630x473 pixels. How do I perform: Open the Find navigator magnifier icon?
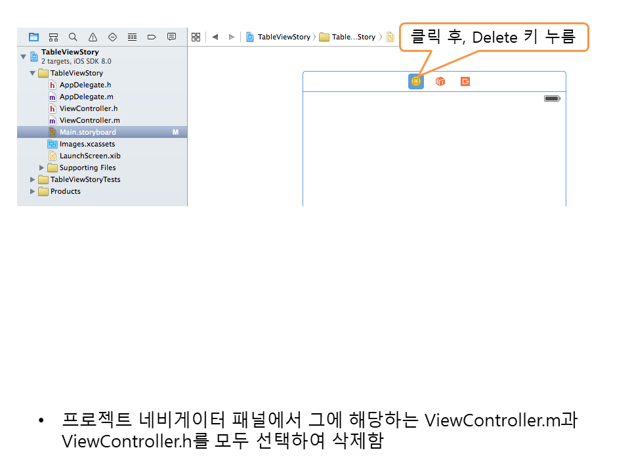coord(73,37)
